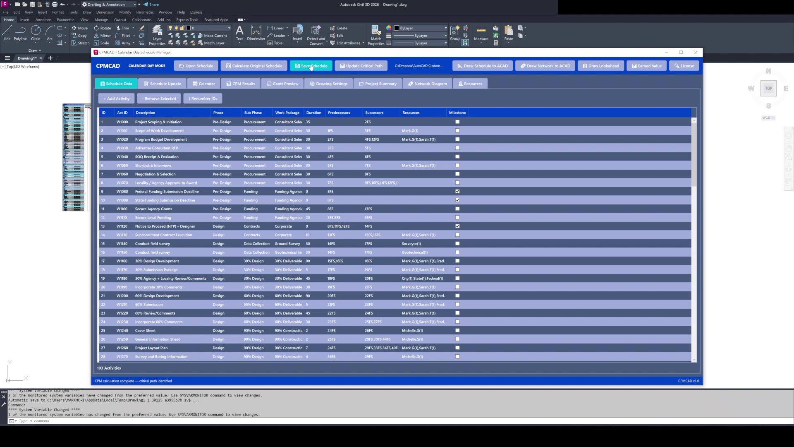Uncheck Milestone for Federal Funding Submission Deadline

pos(457,191)
